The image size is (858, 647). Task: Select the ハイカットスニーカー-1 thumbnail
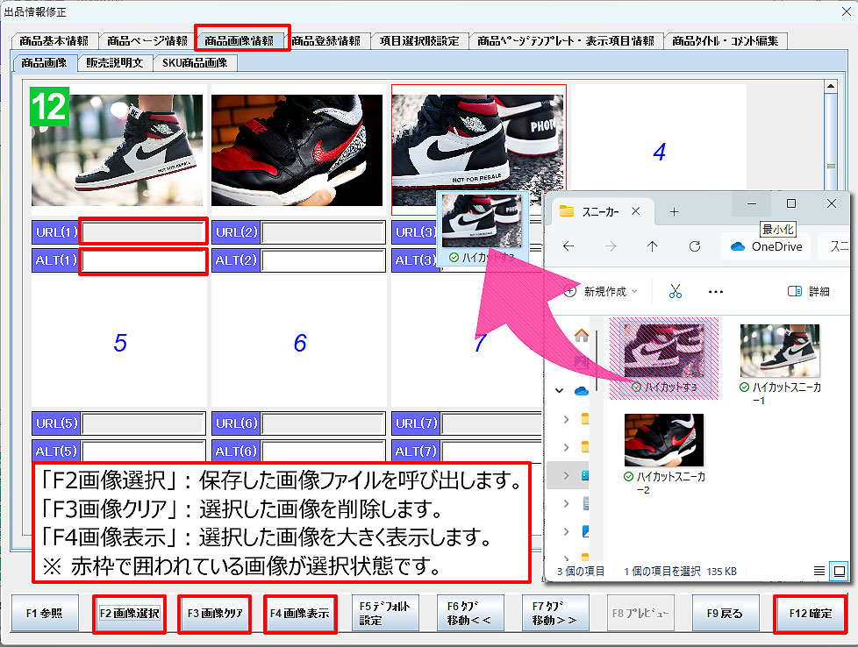coord(780,349)
